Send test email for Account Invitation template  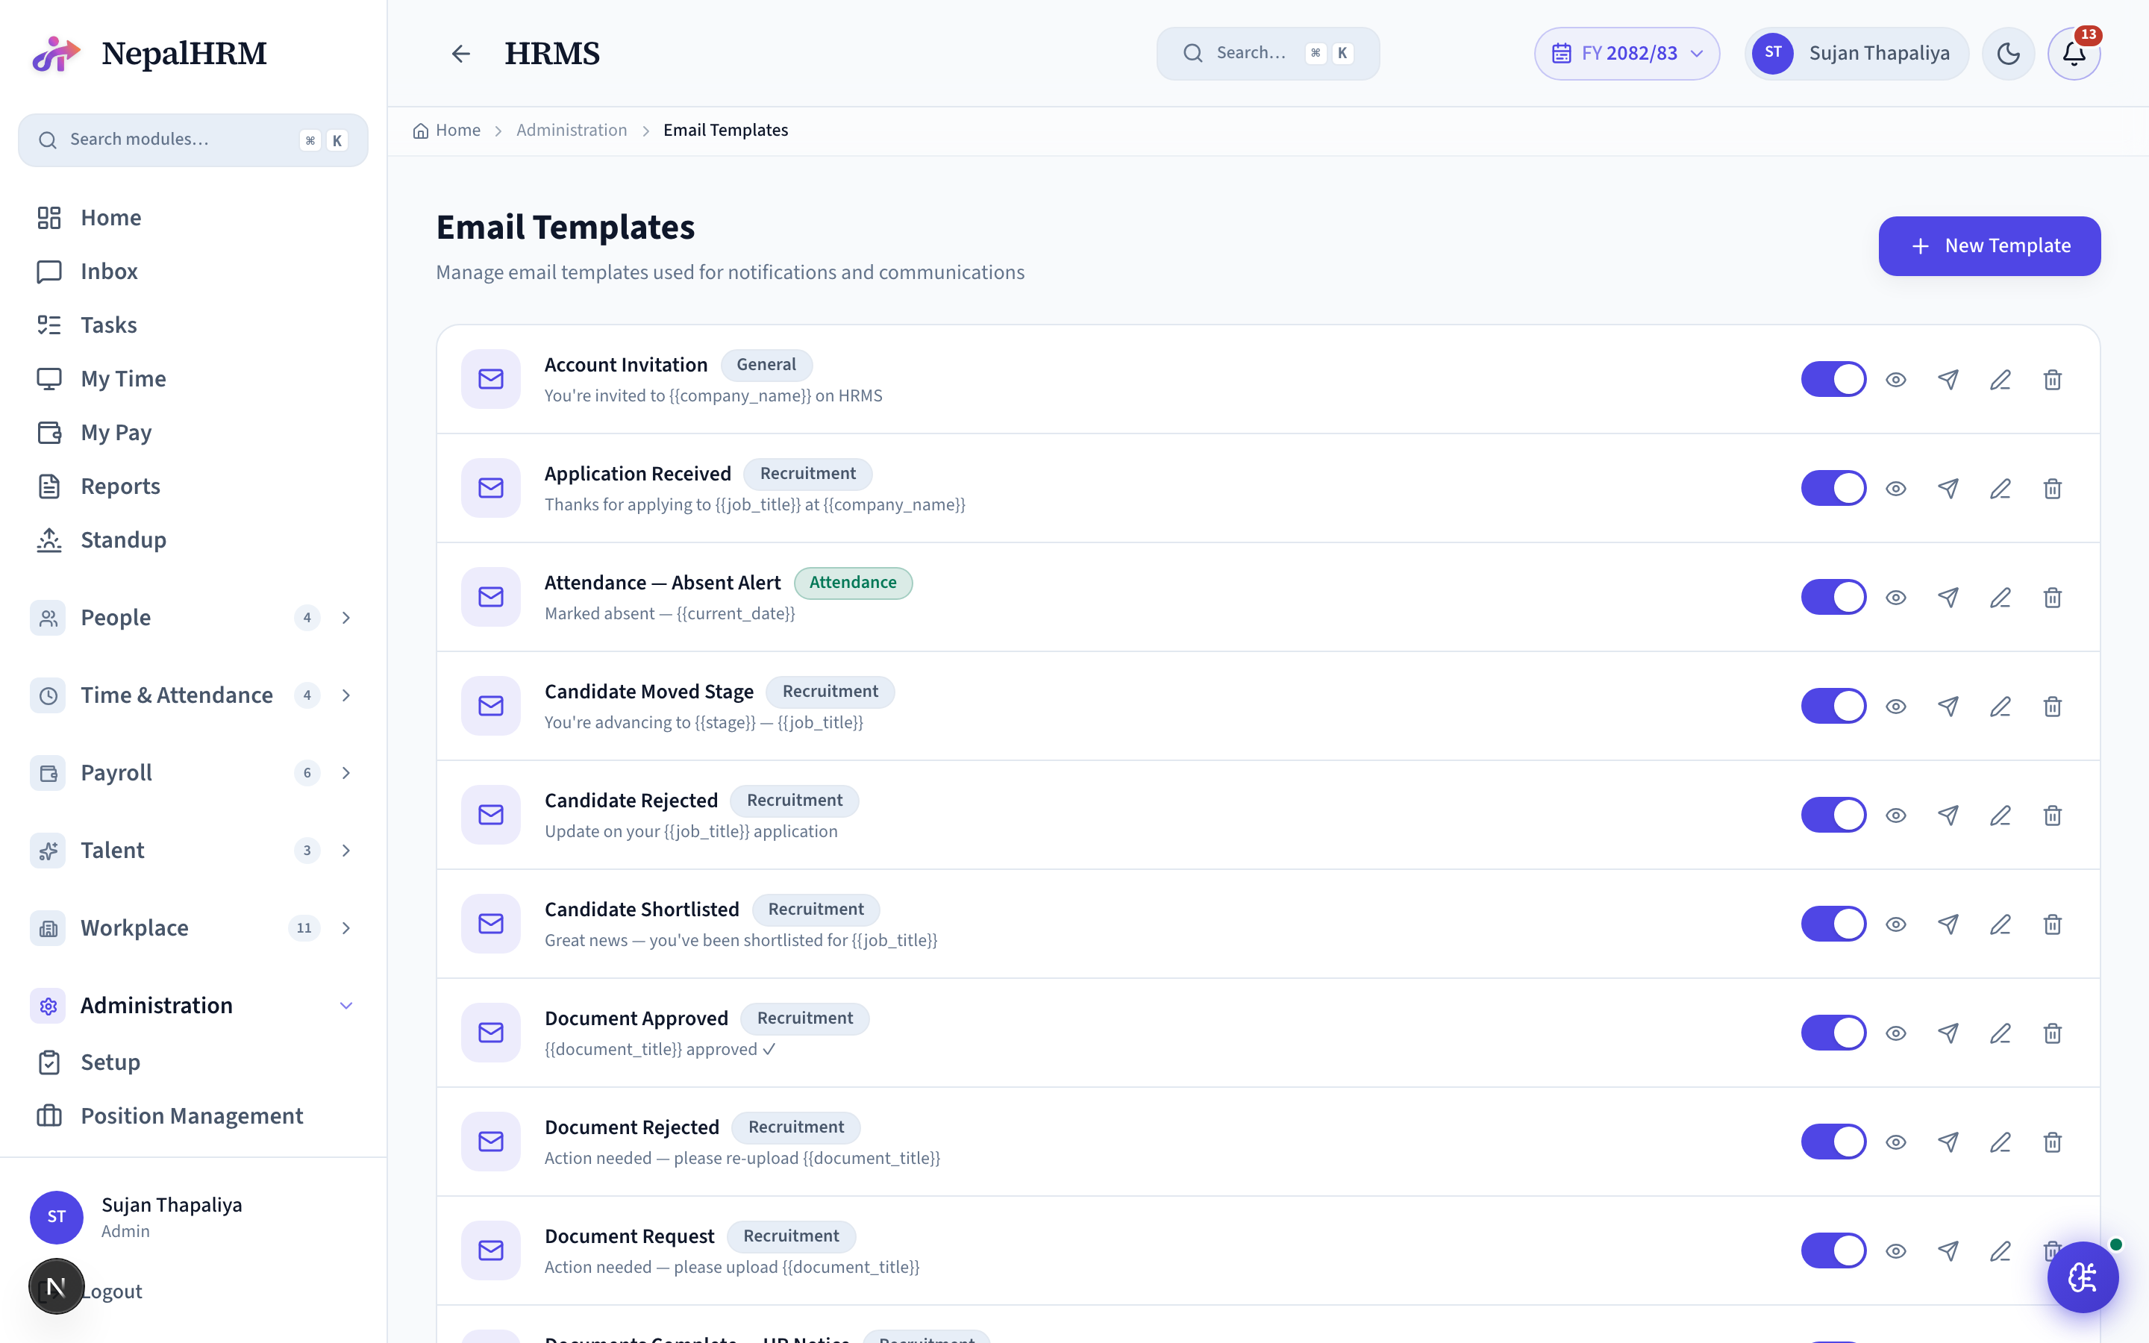point(1948,379)
